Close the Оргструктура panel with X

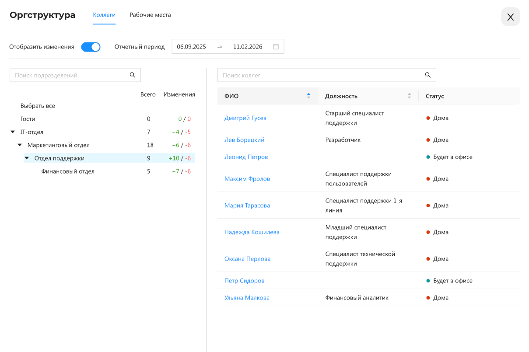pos(510,17)
